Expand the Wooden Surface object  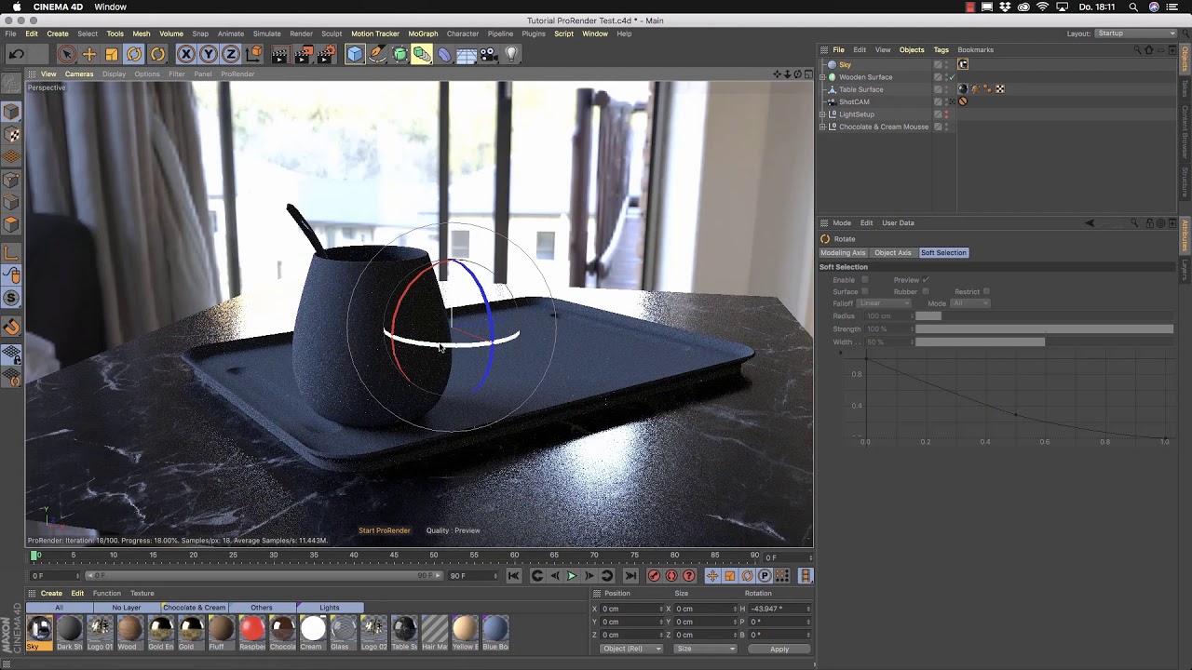click(822, 77)
